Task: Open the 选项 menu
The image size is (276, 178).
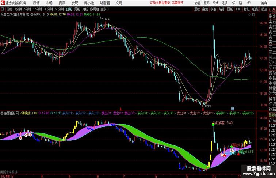Action: (x=225, y=3)
